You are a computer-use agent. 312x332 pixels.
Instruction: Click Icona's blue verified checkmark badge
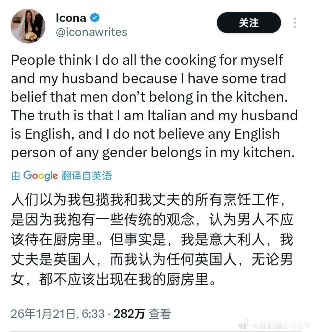[94, 18]
